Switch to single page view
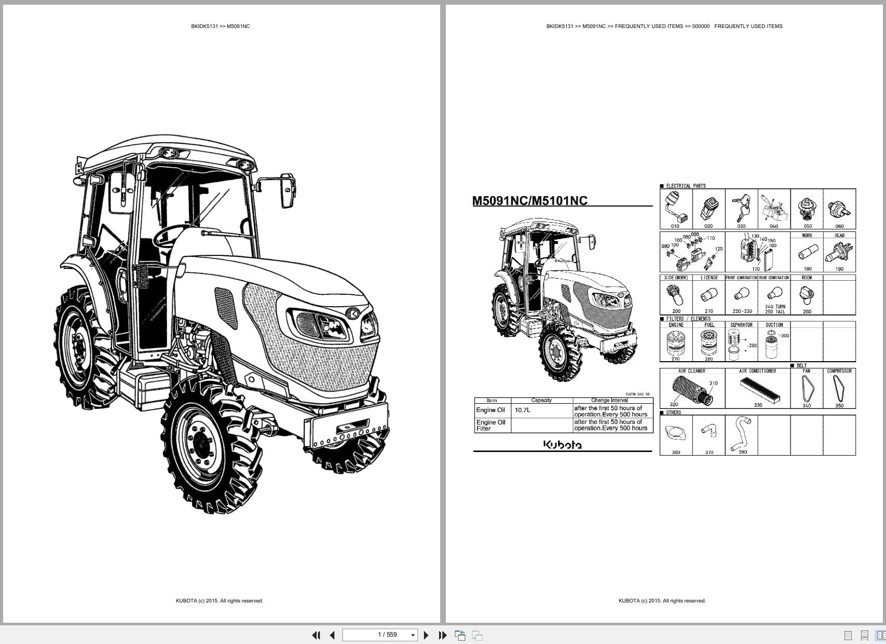 click(x=848, y=635)
